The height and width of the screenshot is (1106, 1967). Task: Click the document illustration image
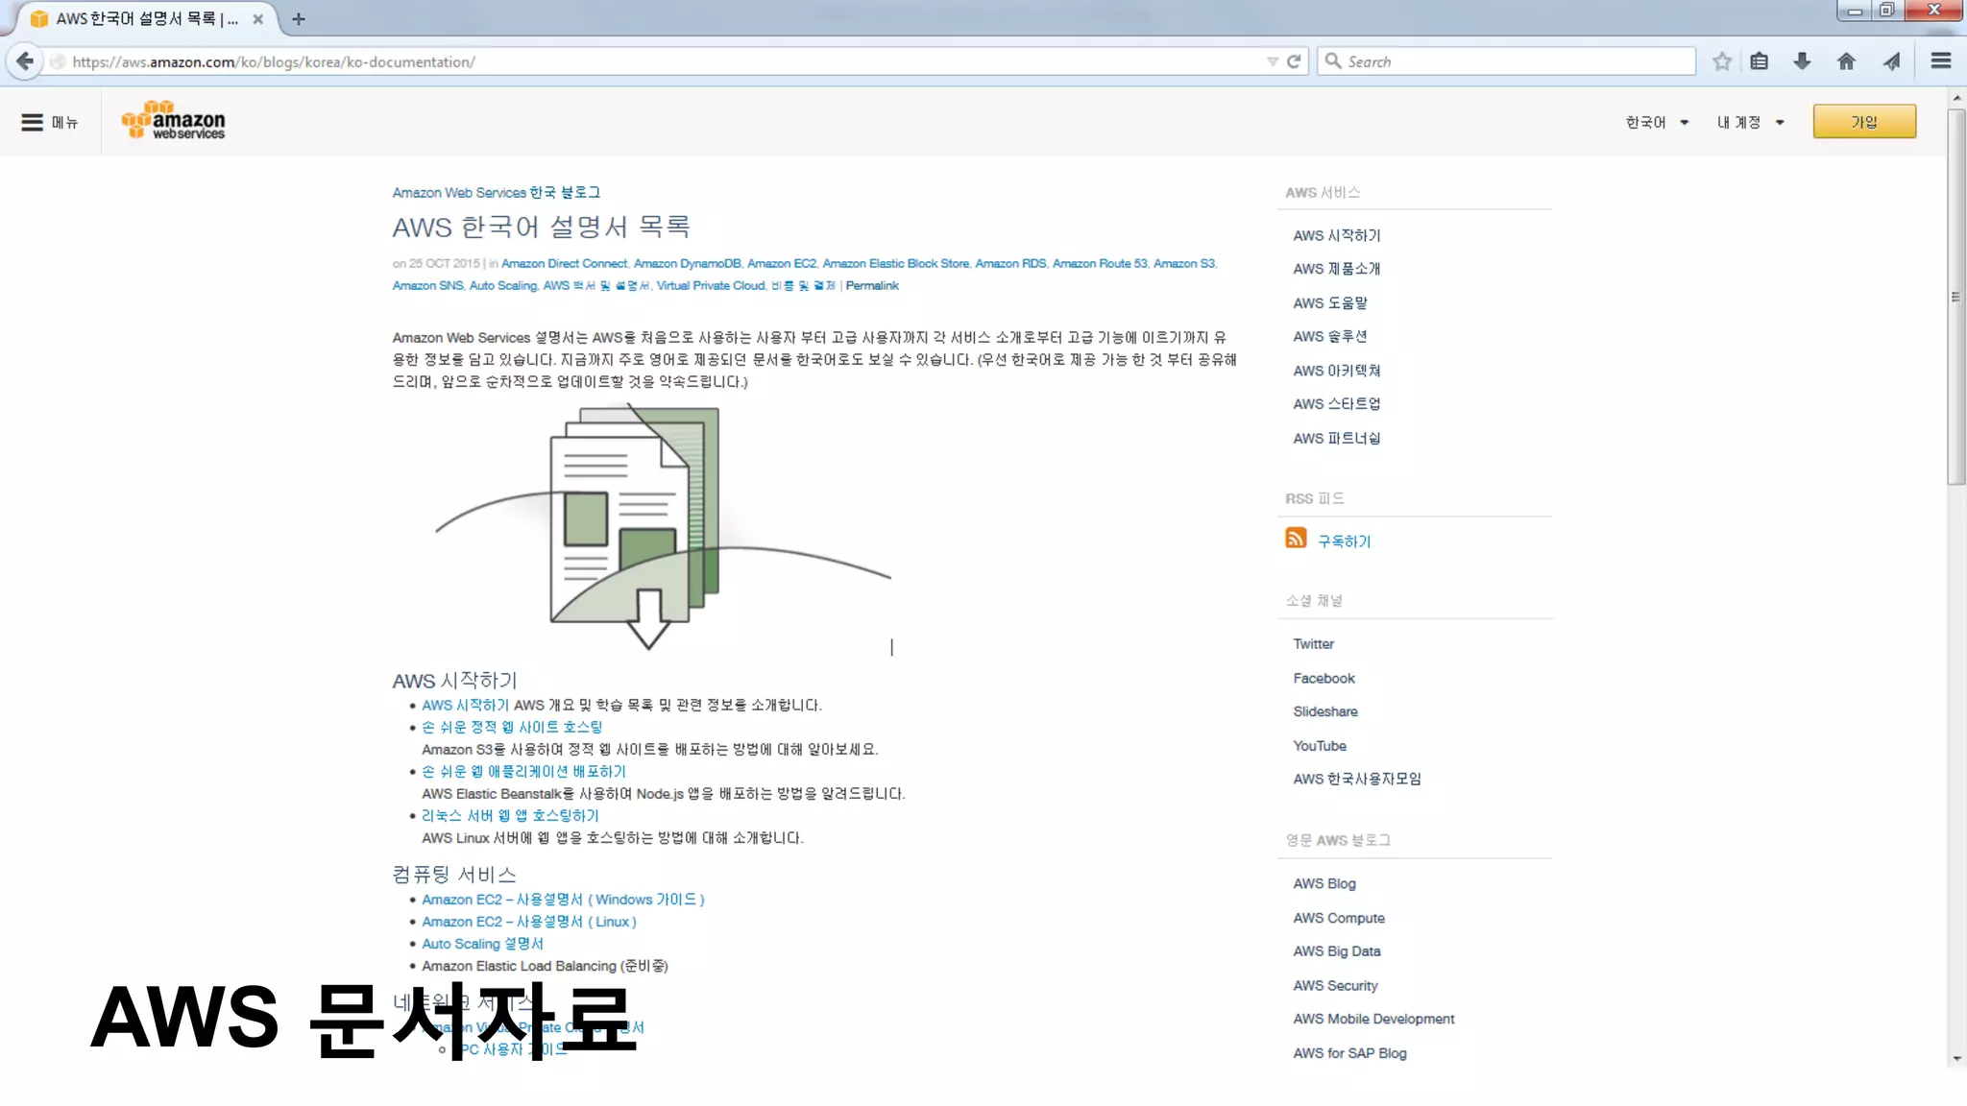point(663,527)
